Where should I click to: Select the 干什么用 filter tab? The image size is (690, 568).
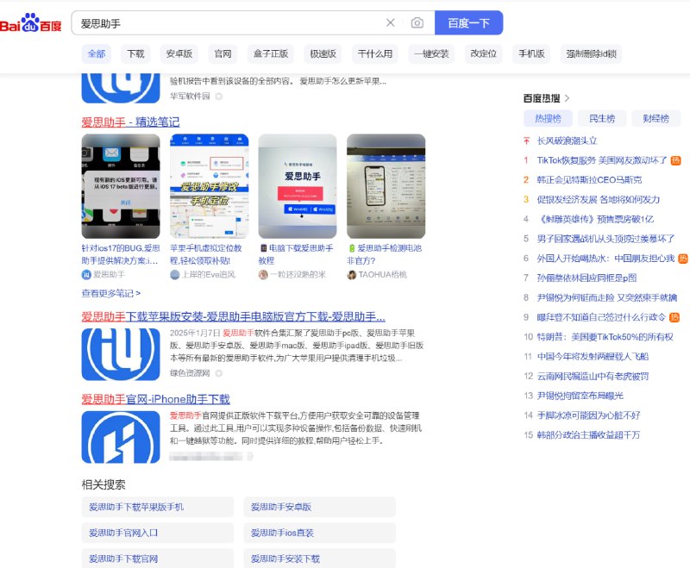375,54
